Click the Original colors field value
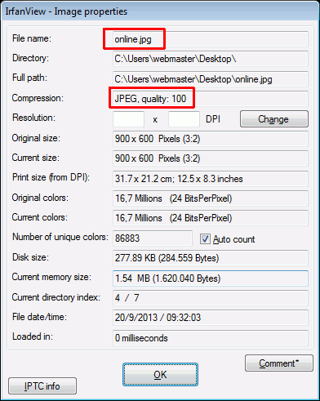Screen dimensions: 320x401 click(x=211, y=198)
